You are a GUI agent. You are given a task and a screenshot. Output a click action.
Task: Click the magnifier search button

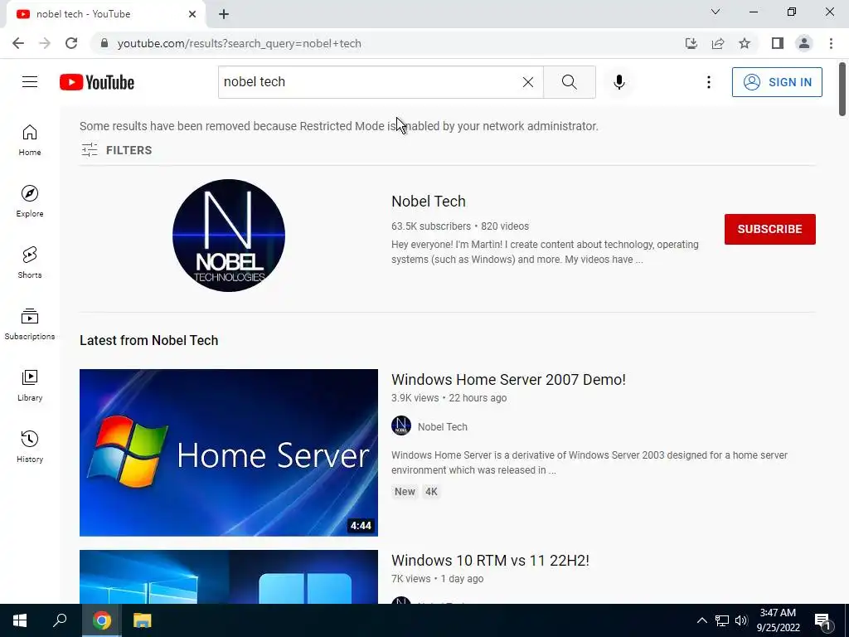[x=569, y=82]
